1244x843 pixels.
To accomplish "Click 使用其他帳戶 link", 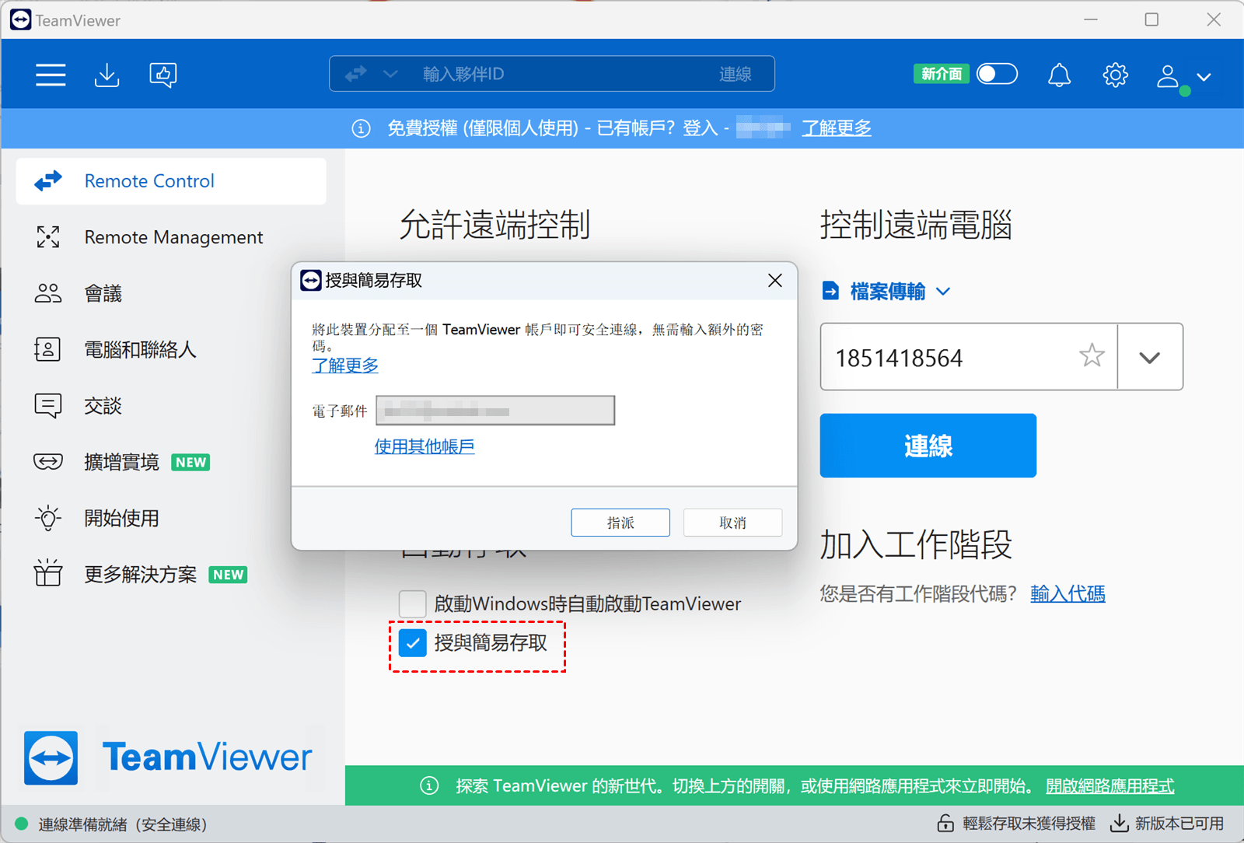I will [425, 446].
